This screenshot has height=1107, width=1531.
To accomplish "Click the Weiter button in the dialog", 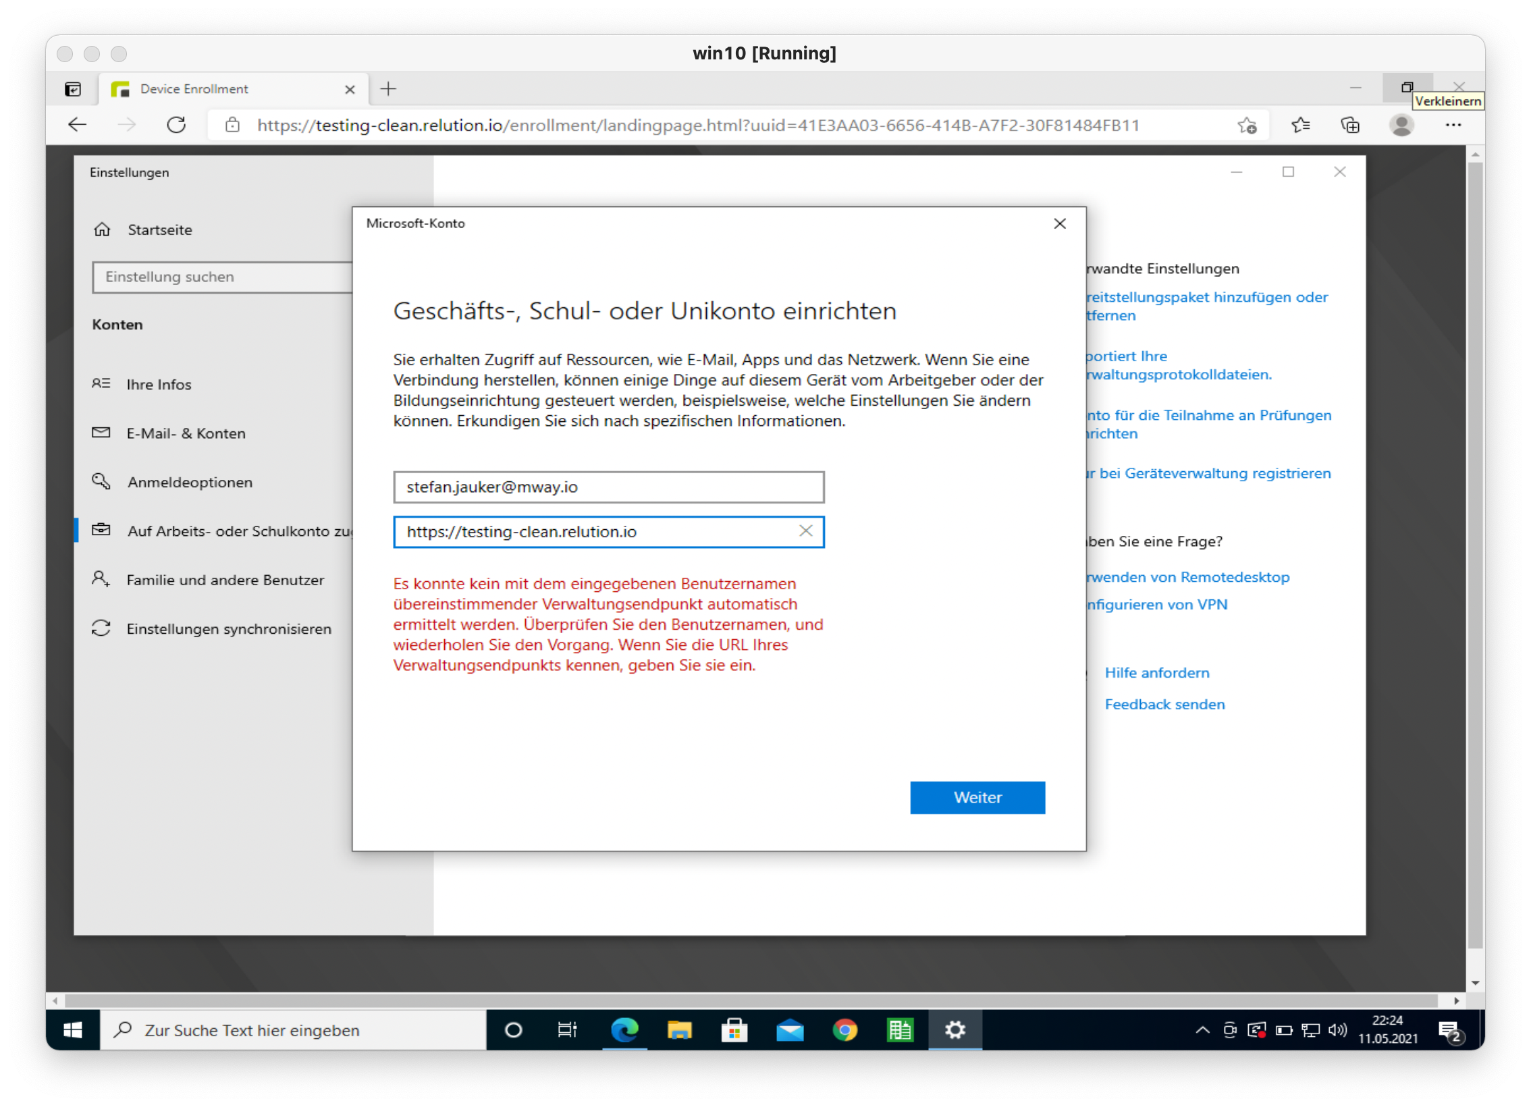I will tap(977, 797).
